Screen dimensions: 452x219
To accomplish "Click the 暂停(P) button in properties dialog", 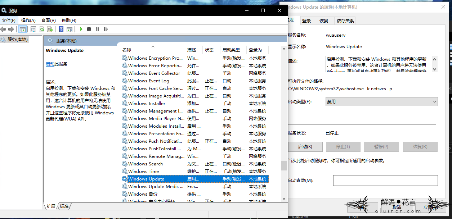I will click(x=381, y=147).
